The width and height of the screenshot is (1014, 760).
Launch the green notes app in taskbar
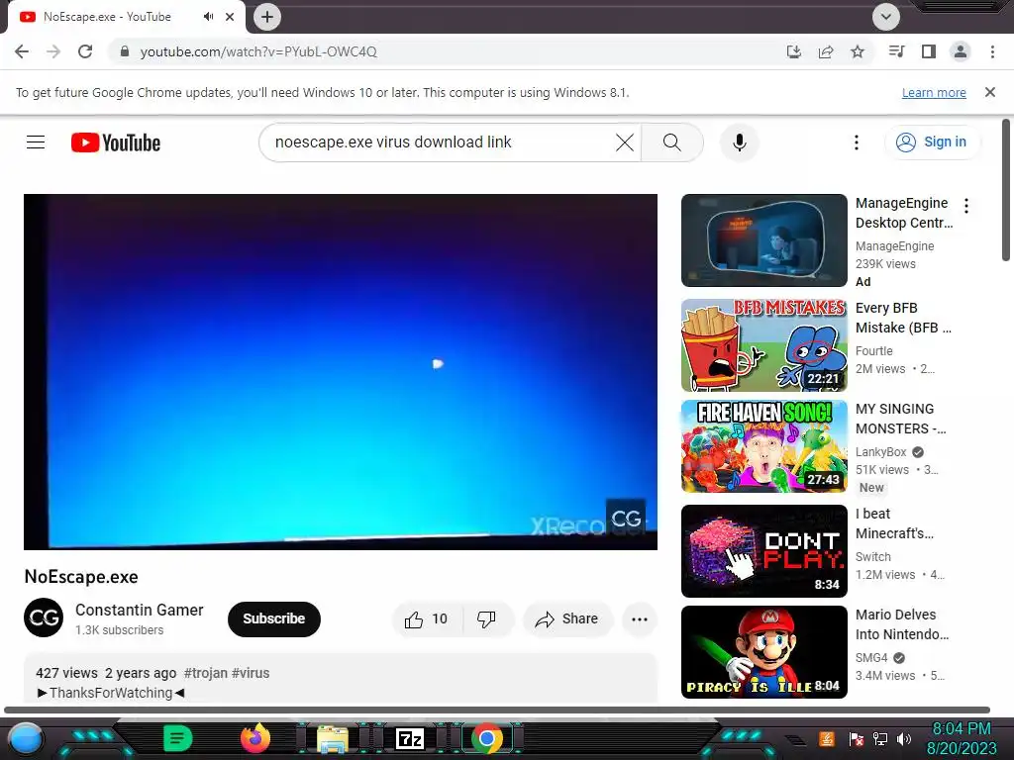point(177,738)
